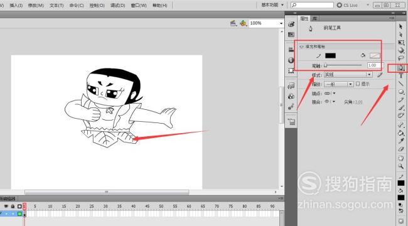Select the Text tool in toolbox
This screenshot has height=226, width=408.
coord(400,75)
